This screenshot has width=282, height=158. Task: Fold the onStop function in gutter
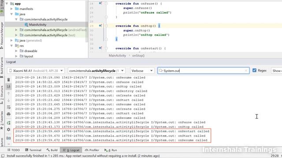tap(106, 26)
